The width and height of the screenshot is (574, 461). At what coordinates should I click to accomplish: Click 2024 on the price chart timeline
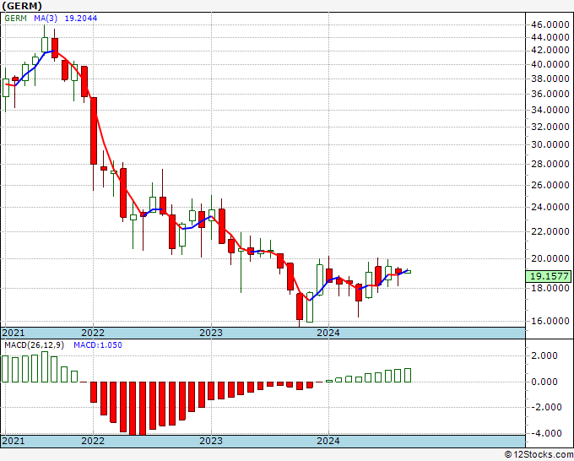pos(328,333)
